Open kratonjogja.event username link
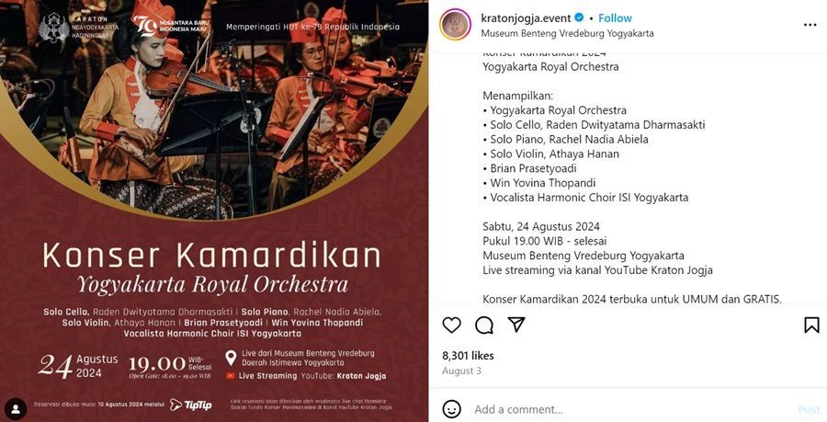Viewport: 827px width, 422px height. (526, 18)
